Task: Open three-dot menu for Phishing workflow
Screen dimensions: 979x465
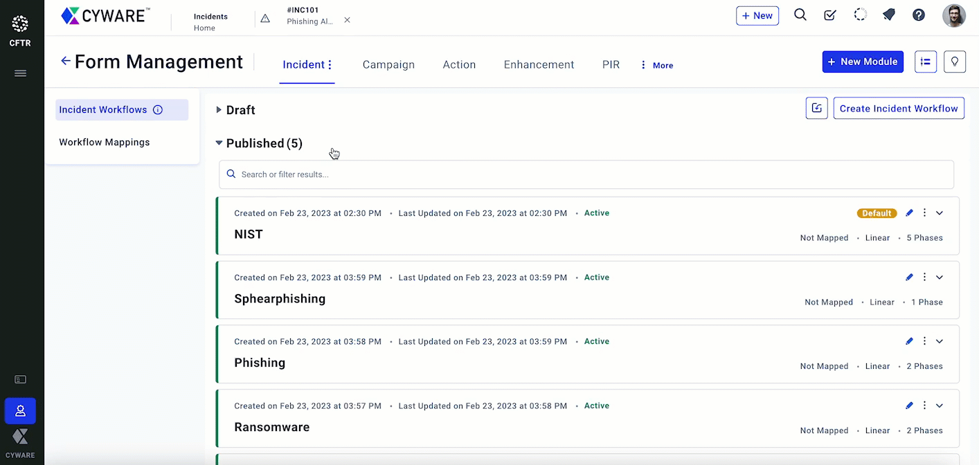Action: pyautogui.click(x=924, y=341)
